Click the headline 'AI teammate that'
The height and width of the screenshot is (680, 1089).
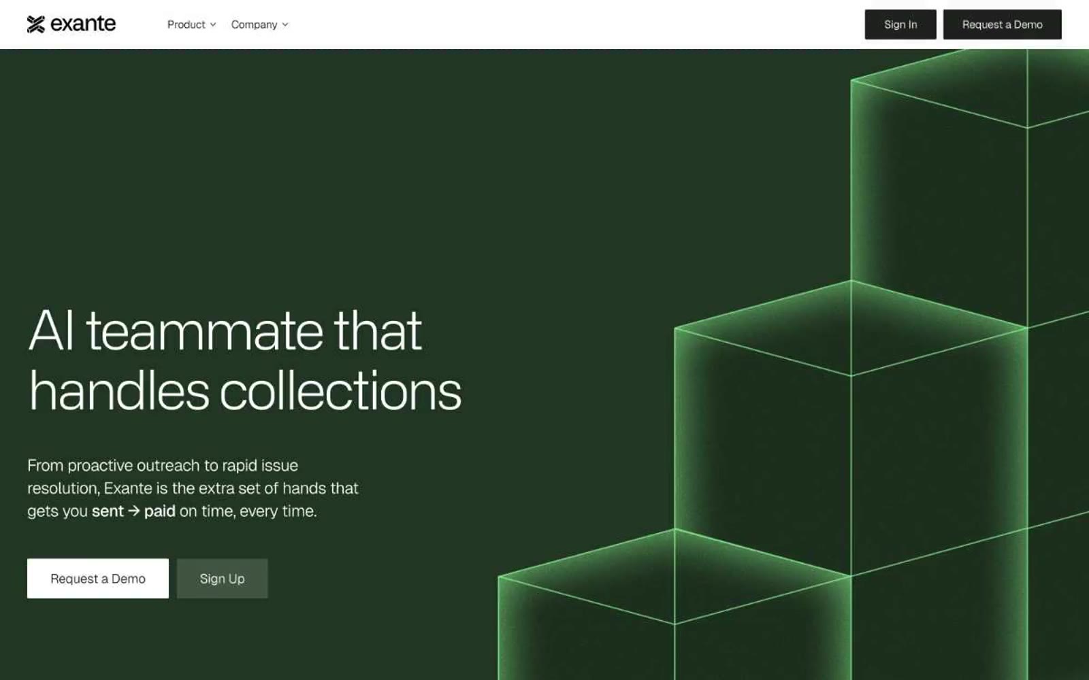click(x=225, y=330)
